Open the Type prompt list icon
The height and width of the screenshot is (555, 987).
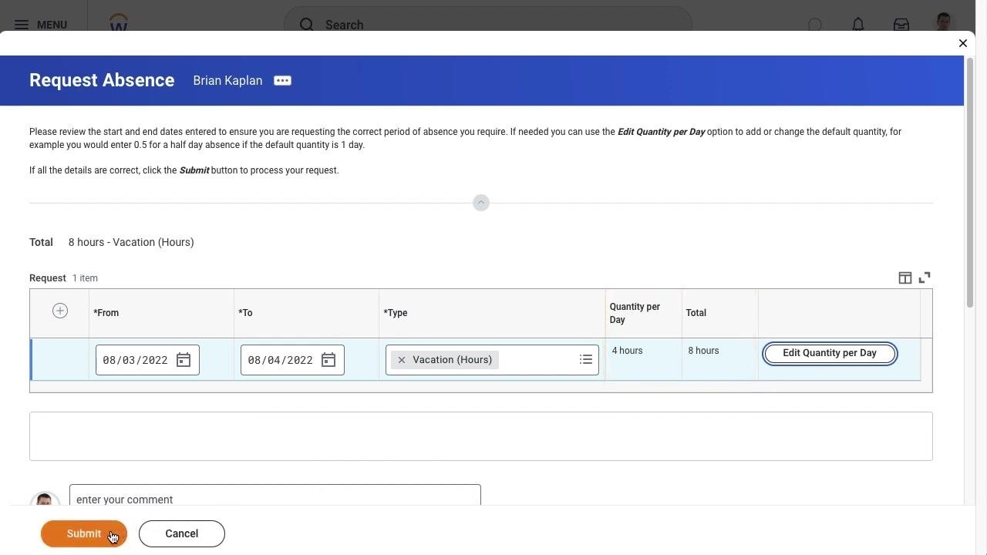click(x=586, y=360)
